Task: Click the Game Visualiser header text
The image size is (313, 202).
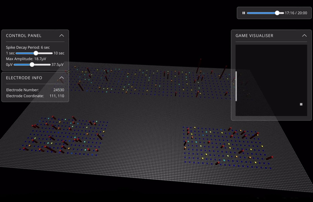Action: pos(254,35)
